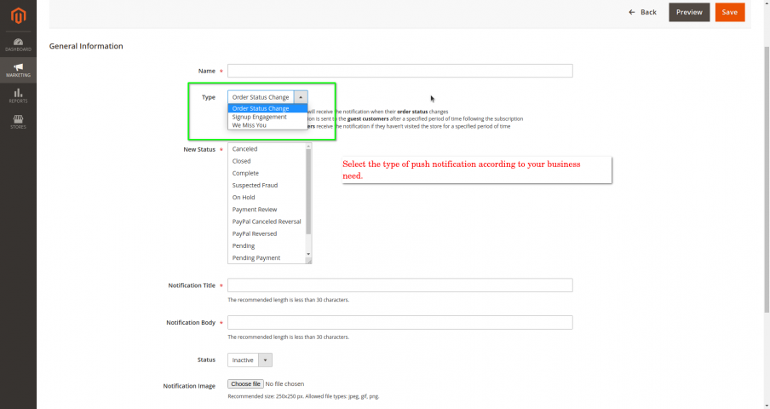Open the Stores sidebar icon
The width and height of the screenshot is (770, 409).
[18, 121]
